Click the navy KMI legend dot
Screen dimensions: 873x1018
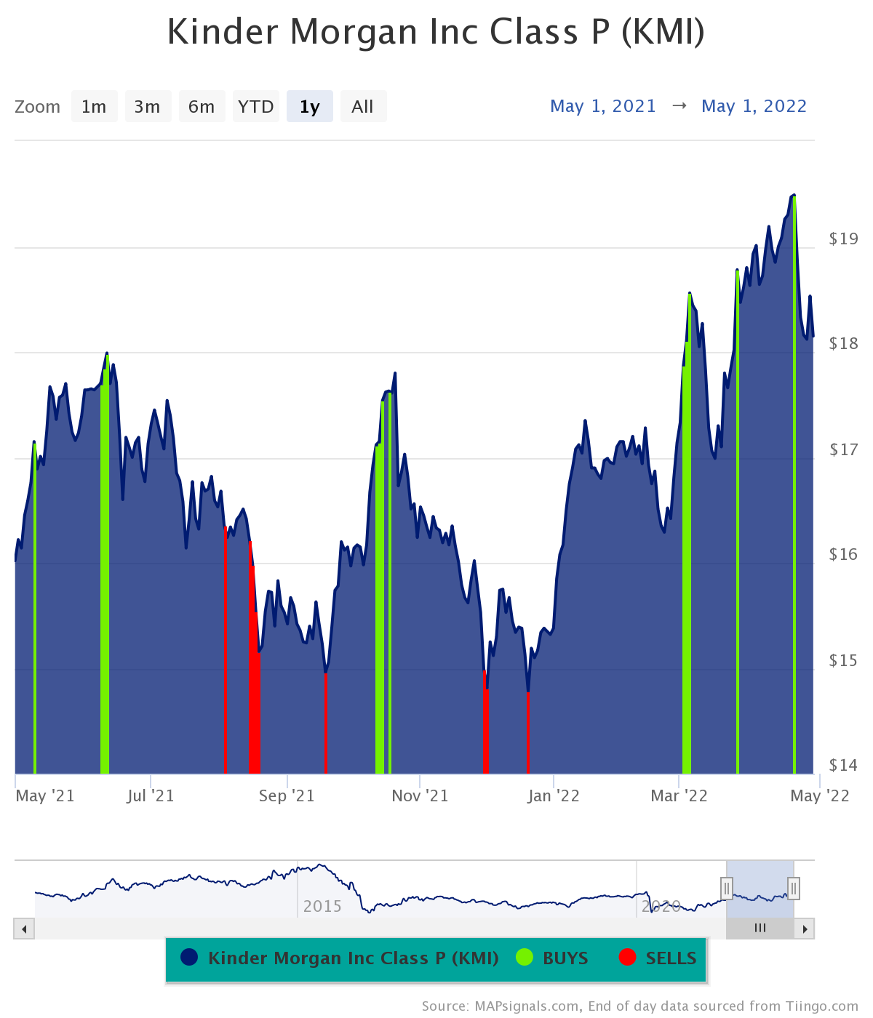(x=189, y=958)
